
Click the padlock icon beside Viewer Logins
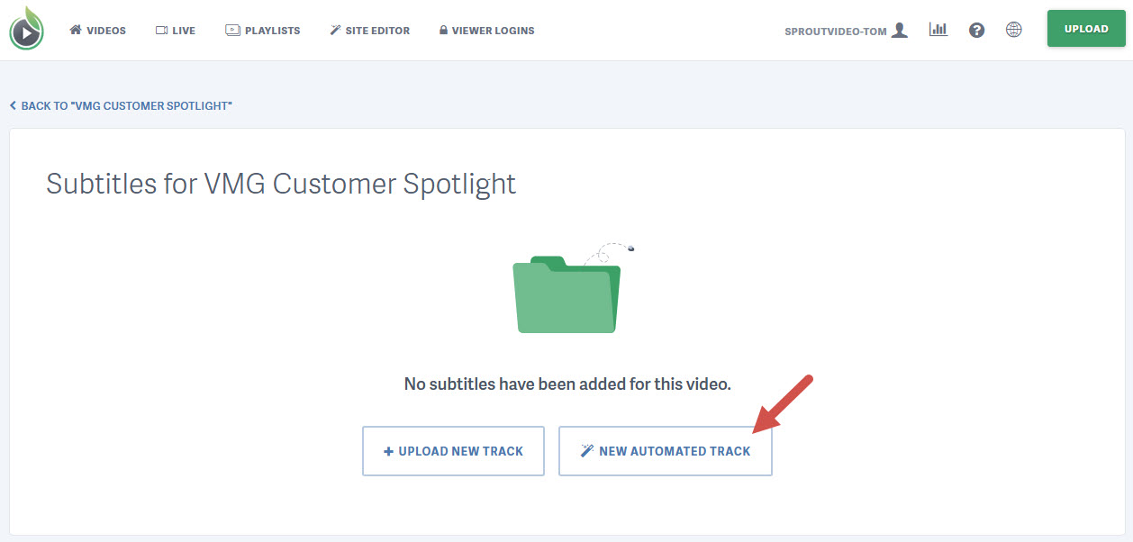click(x=442, y=29)
